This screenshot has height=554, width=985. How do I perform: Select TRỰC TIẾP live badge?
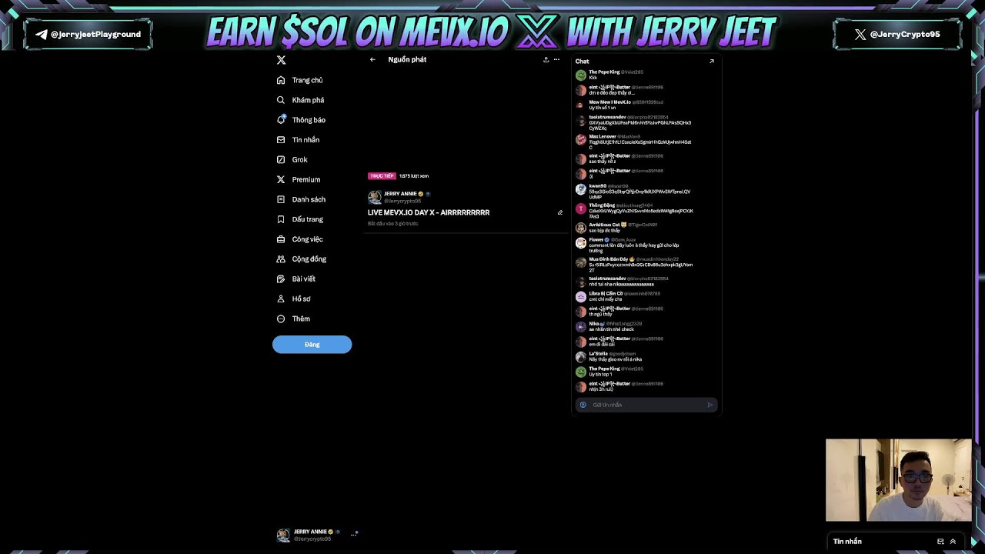pyautogui.click(x=382, y=176)
